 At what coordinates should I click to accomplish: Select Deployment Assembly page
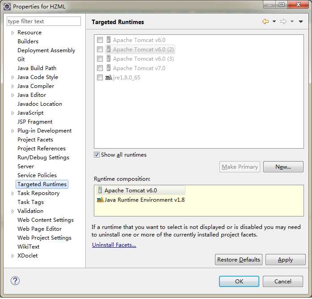point(46,50)
